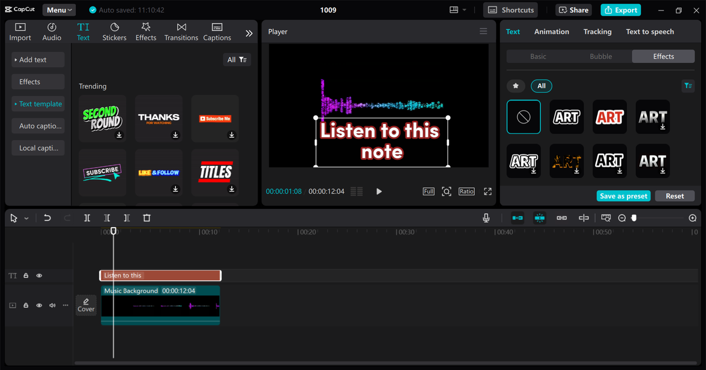Image resolution: width=706 pixels, height=370 pixels.
Task: Expand the Add text section
Action: 38,60
